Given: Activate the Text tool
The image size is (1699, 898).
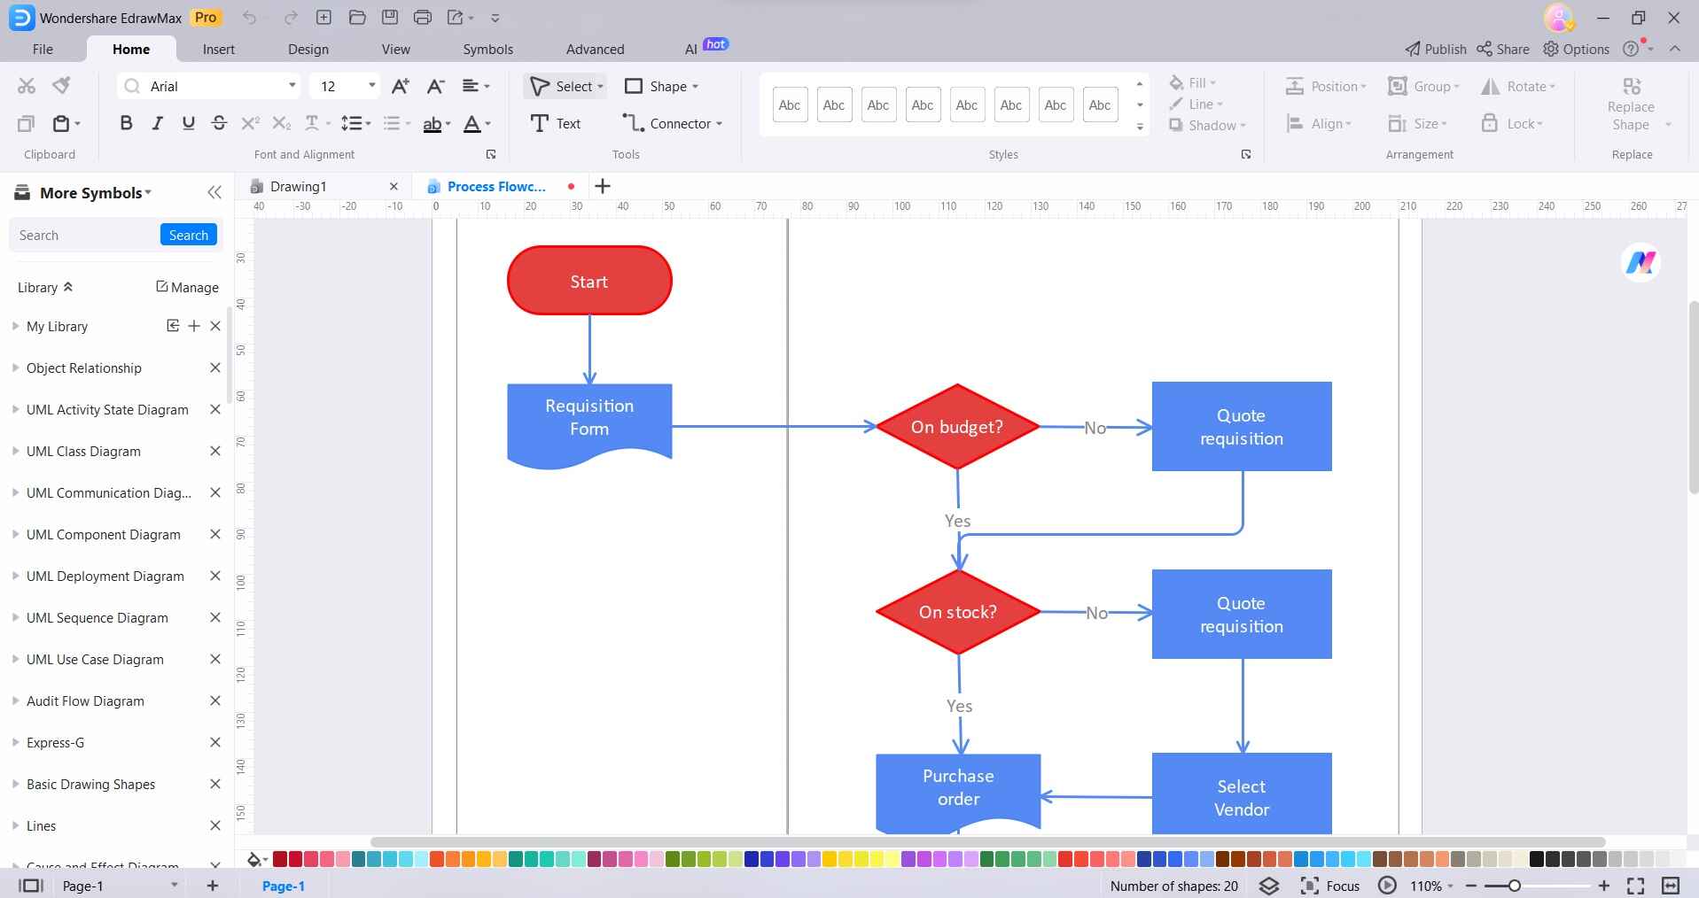Looking at the screenshot, I should 555,123.
